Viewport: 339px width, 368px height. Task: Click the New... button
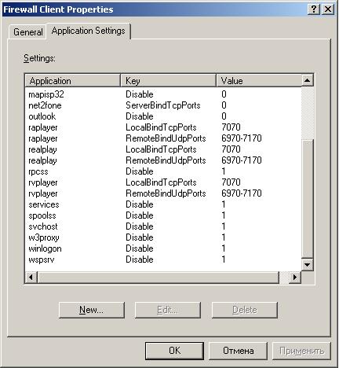92,310
